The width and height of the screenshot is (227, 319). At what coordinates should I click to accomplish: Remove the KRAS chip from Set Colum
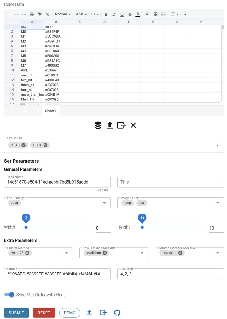pos(24,145)
